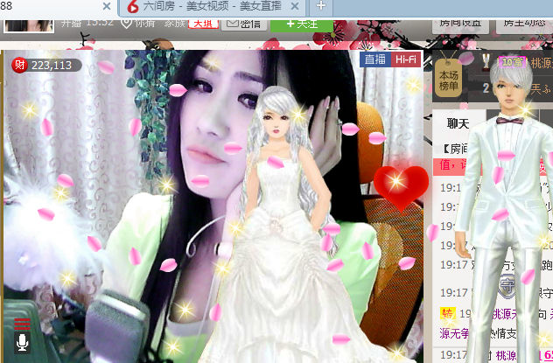This screenshot has height=363, width=553.
Task: Click the 10富 wealth level badge
Action: [x=512, y=62]
